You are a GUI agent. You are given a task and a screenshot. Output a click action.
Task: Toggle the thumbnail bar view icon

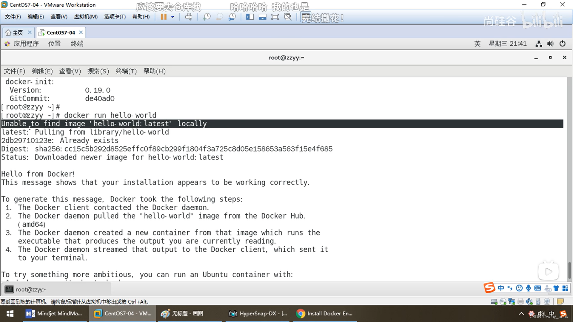tap(262, 17)
